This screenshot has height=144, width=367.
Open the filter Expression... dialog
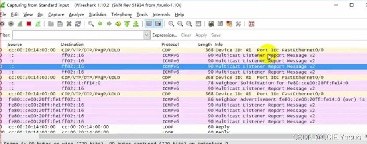click(165, 35)
